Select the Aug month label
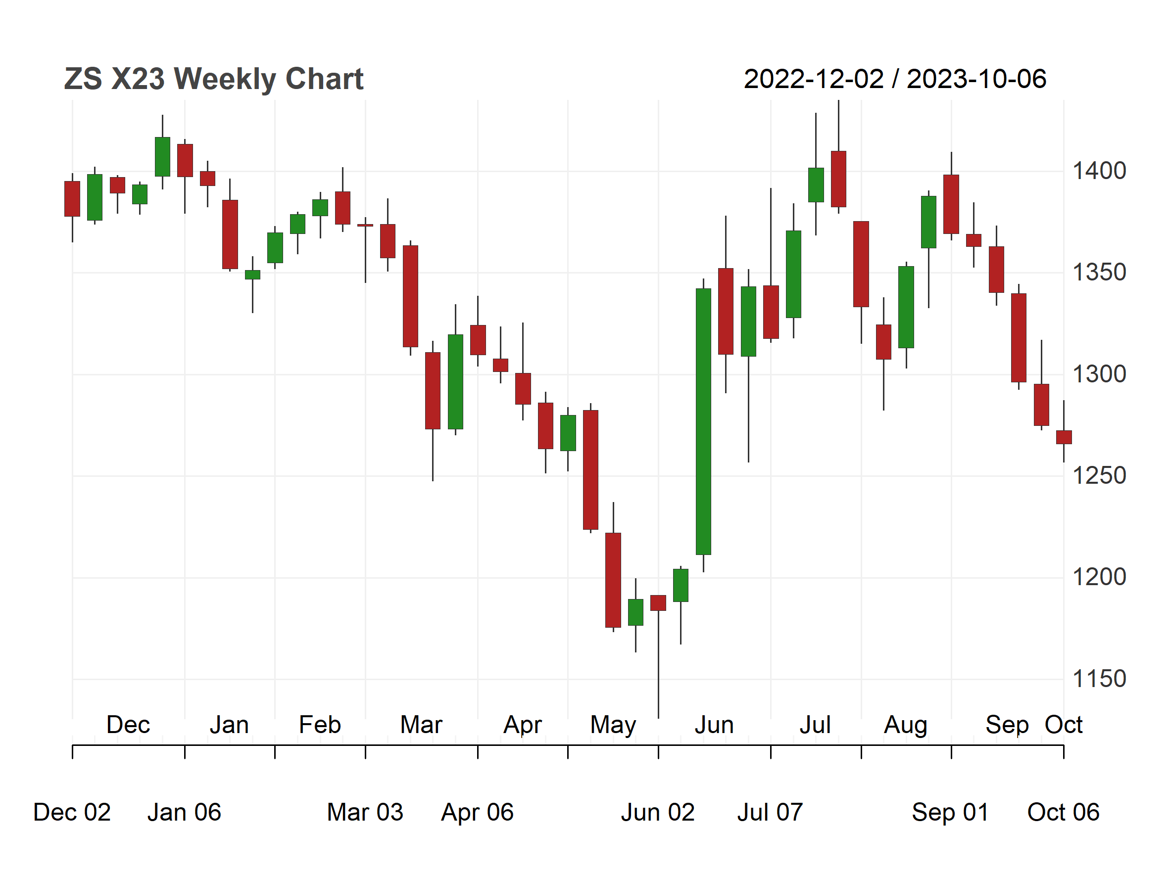This screenshot has height=876, width=1169. pyautogui.click(x=905, y=726)
